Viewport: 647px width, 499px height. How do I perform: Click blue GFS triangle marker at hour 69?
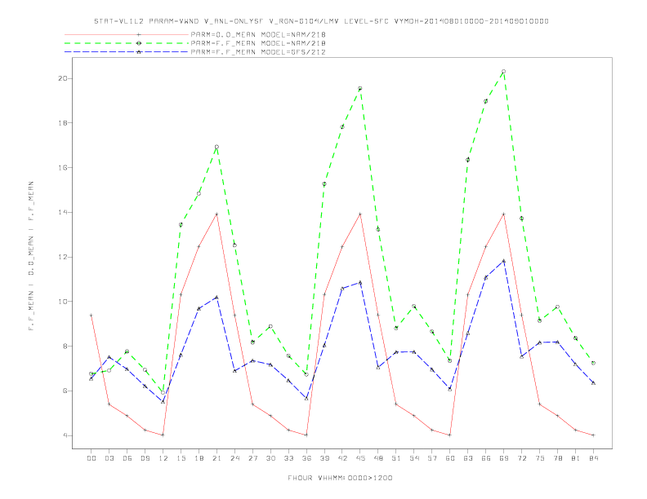(x=504, y=261)
